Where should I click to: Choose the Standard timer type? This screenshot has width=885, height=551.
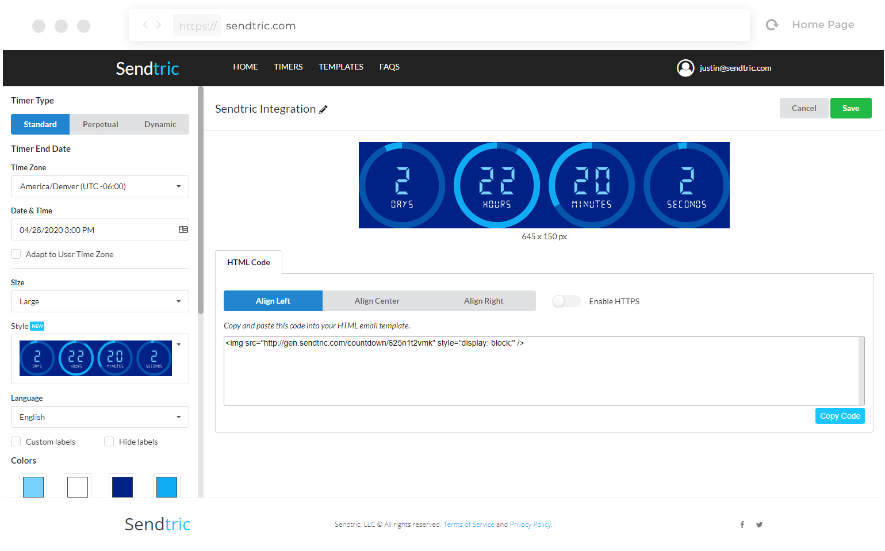coord(40,124)
